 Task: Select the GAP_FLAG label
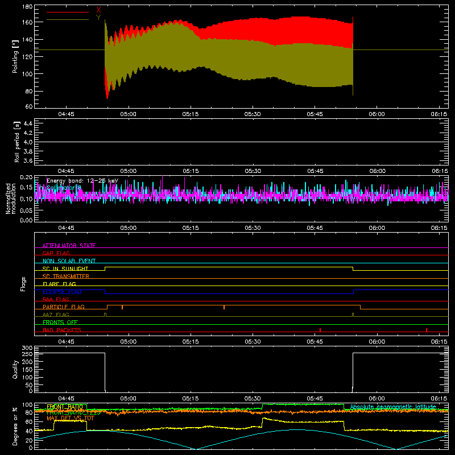tap(56, 253)
